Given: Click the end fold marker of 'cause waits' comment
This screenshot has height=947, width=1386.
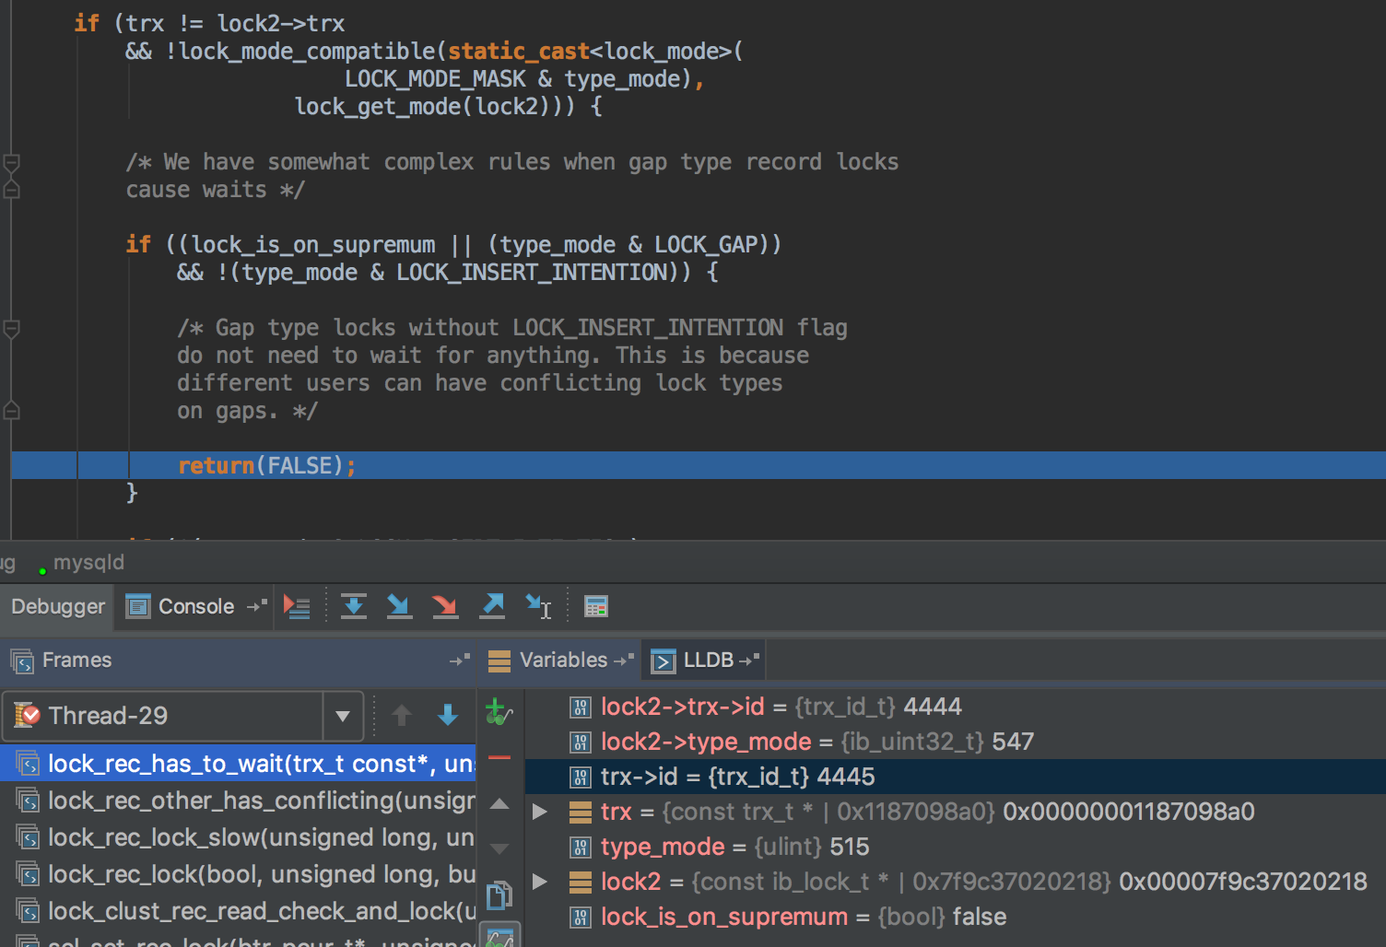Looking at the screenshot, I should [x=12, y=190].
